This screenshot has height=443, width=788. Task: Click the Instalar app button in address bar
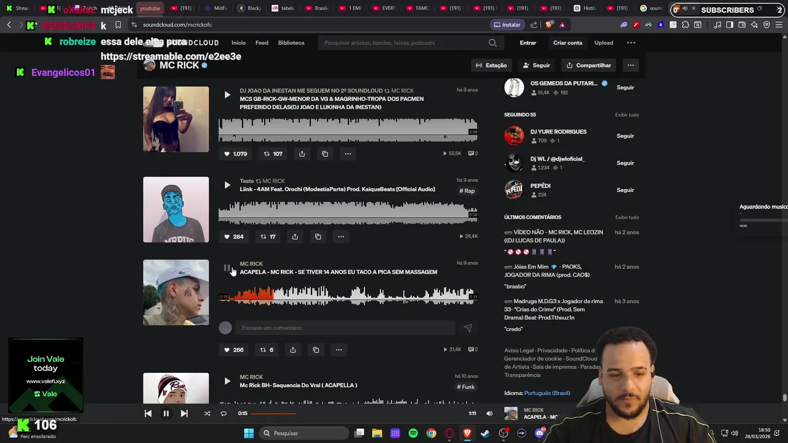507,25
